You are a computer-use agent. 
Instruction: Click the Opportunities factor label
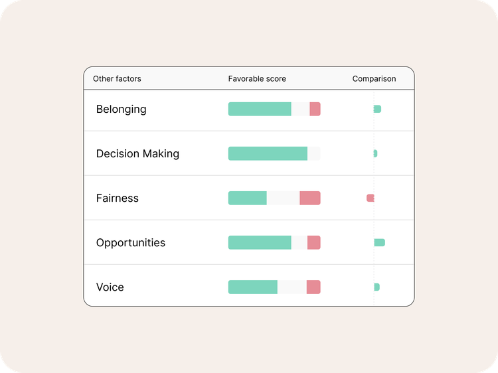point(130,243)
